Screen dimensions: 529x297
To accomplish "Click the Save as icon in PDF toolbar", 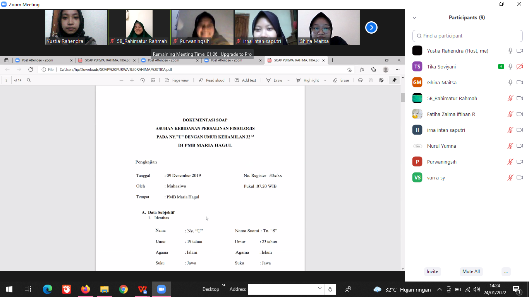I will [x=381, y=80].
